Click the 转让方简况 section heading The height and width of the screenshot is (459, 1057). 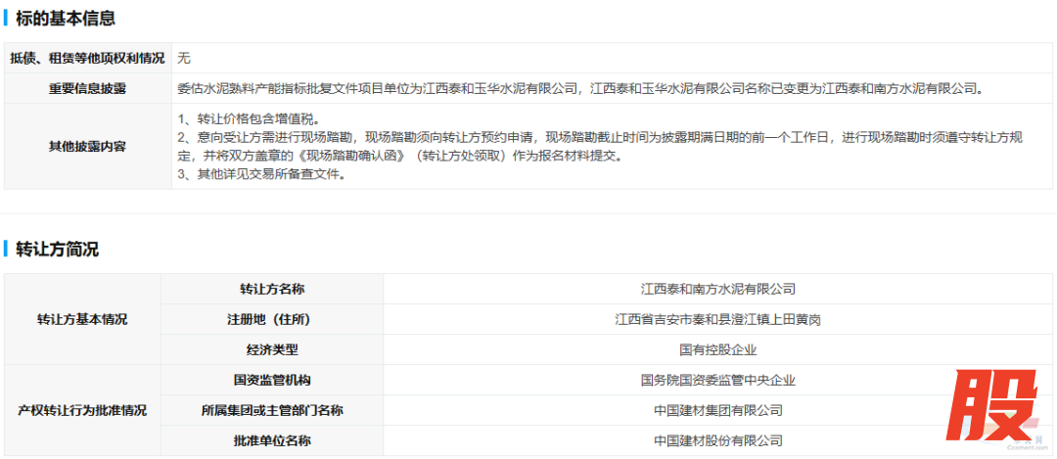[x=57, y=249]
